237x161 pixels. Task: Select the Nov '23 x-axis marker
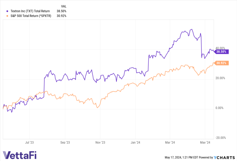pos(100,143)
